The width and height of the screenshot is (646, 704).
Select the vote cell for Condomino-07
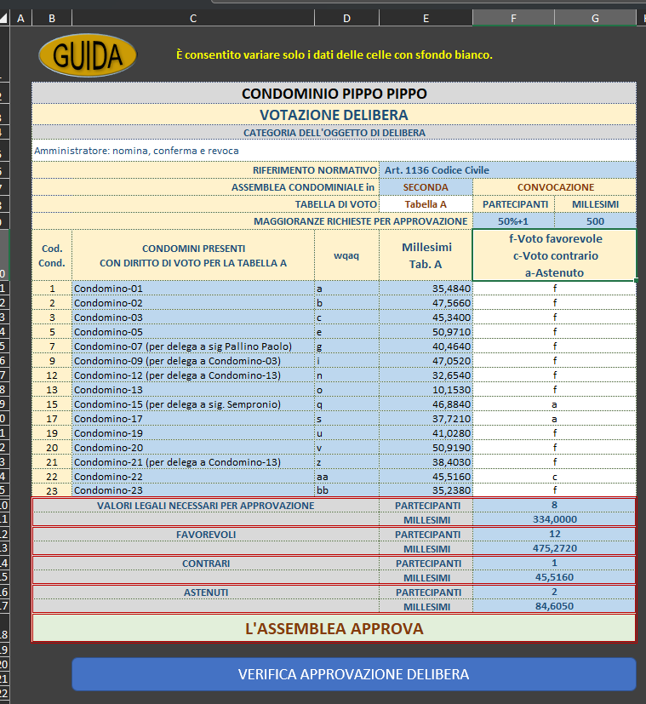(554, 346)
